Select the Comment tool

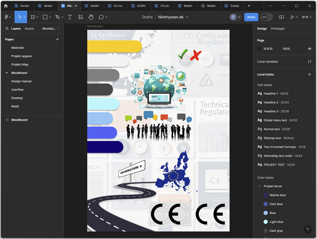coord(101,17)
